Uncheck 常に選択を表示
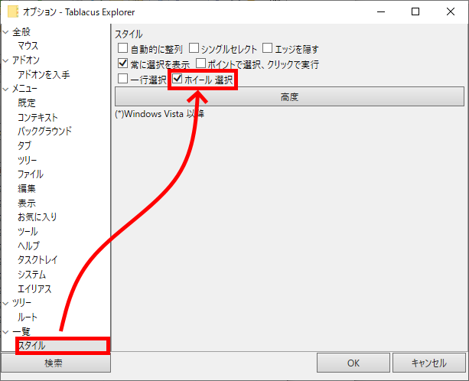The width and height of the screenshot is (469, 381). (122, 63)
